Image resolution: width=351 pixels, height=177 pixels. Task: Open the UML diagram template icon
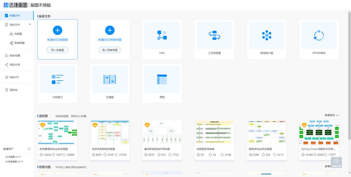tap(162, 35)
